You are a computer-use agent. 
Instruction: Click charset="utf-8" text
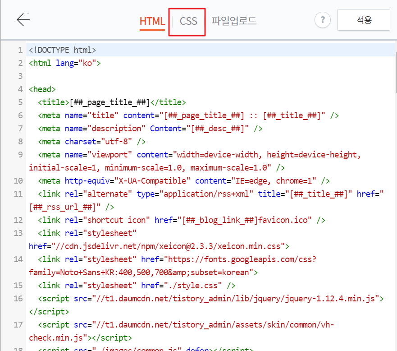tap(98, 142)
